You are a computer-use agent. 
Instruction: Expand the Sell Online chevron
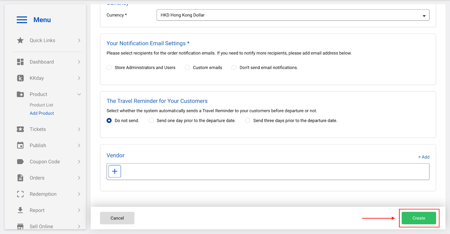pyautogui.click(x=79, y=226)
